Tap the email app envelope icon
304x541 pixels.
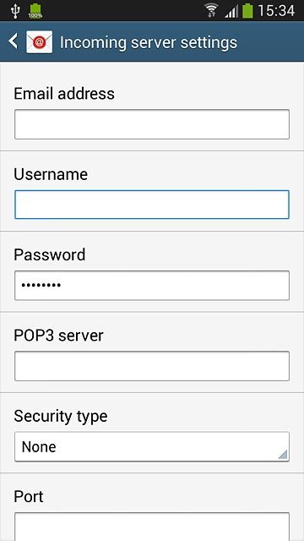tap(40, 41)
